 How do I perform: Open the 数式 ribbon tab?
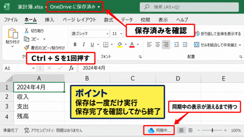pyautogui.click(x=108, y=20)
